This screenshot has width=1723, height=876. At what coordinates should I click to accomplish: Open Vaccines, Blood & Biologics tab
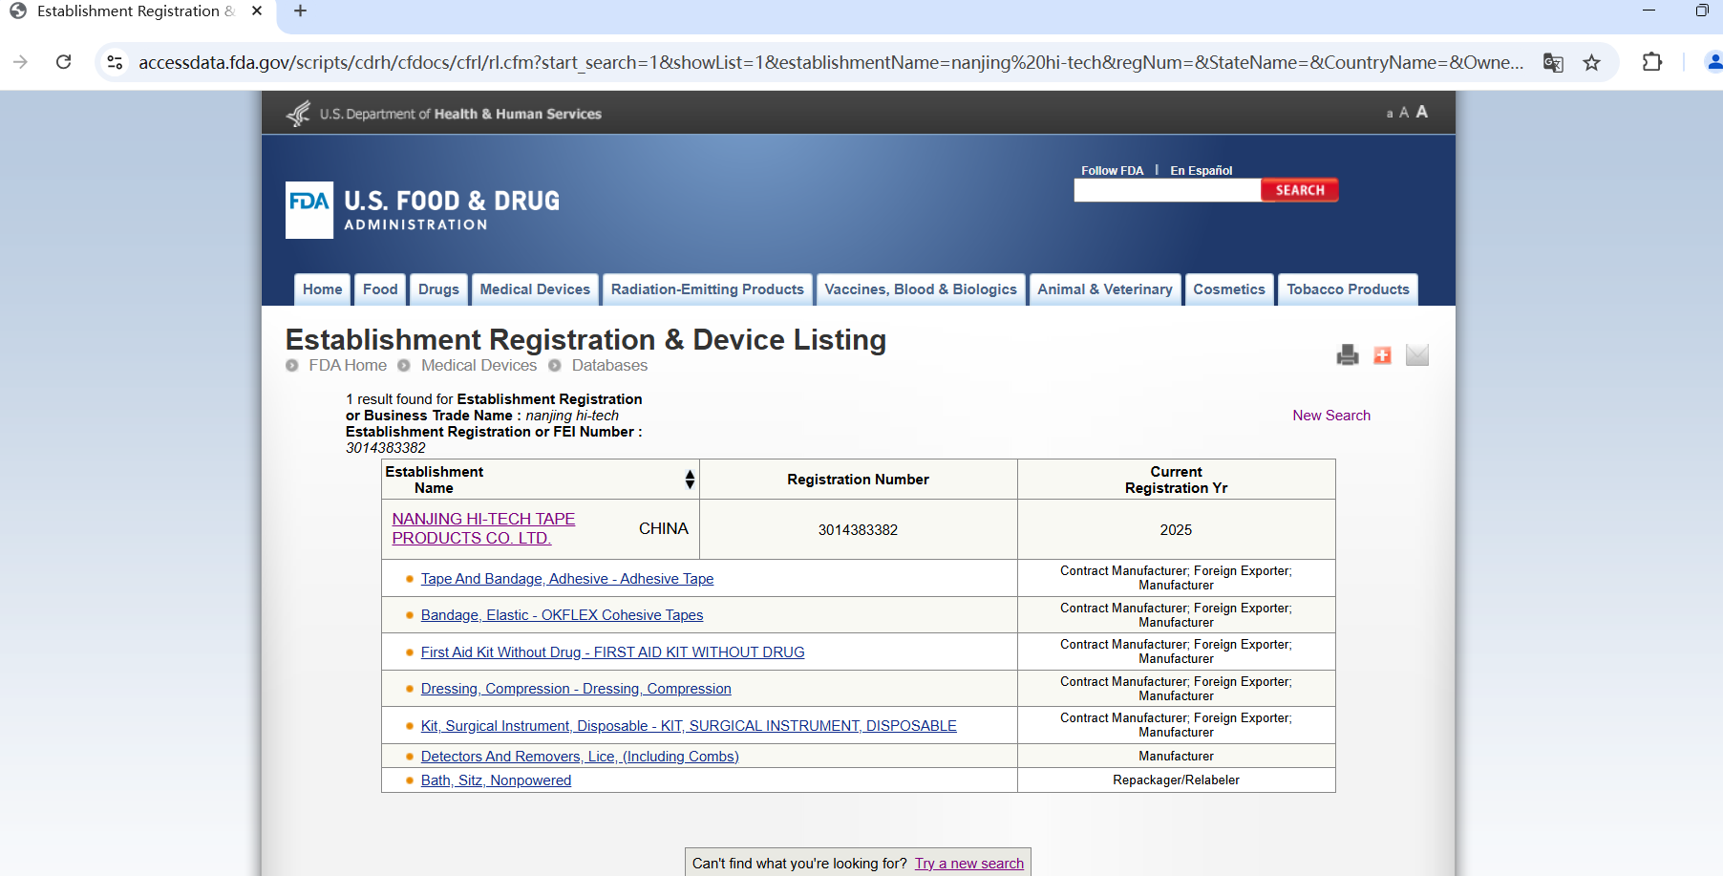point(921,289)
